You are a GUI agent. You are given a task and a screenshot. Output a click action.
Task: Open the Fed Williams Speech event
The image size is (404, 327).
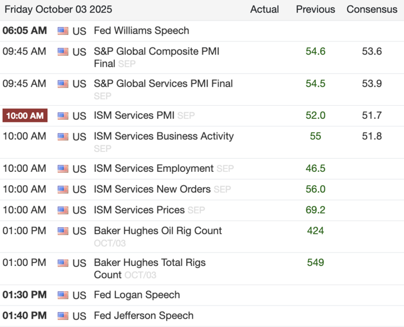click(x=141, y=30)
